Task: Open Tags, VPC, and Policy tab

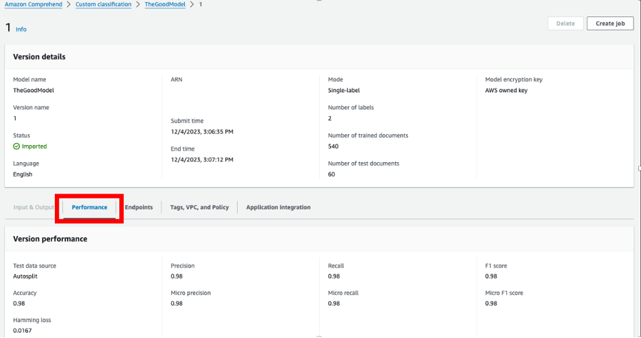Action: (x=199, y=207)
